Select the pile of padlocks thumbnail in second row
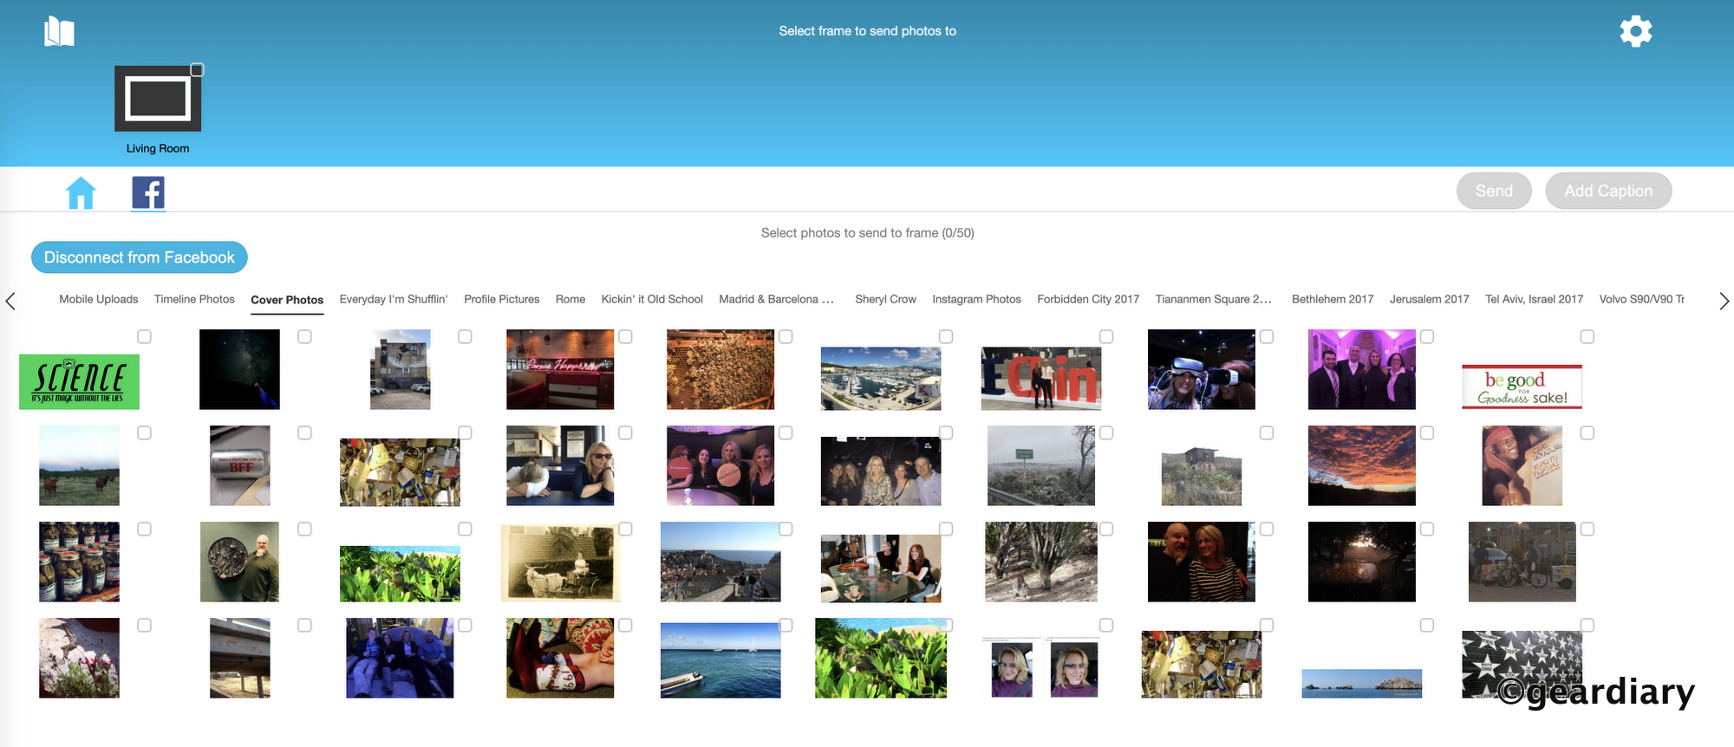Image resolution: width=1734 pixels, height=747 pixels. [400, 471]
